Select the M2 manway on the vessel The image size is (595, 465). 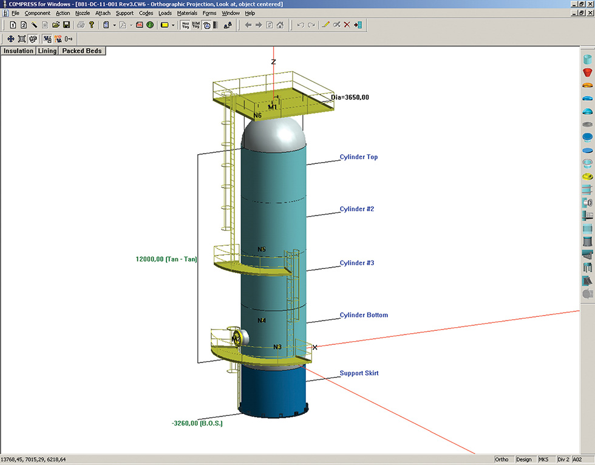click(x=239, y=338)
